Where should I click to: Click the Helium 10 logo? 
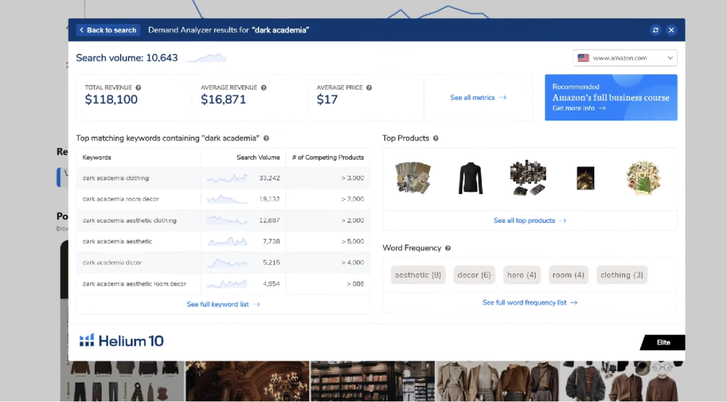122,341
